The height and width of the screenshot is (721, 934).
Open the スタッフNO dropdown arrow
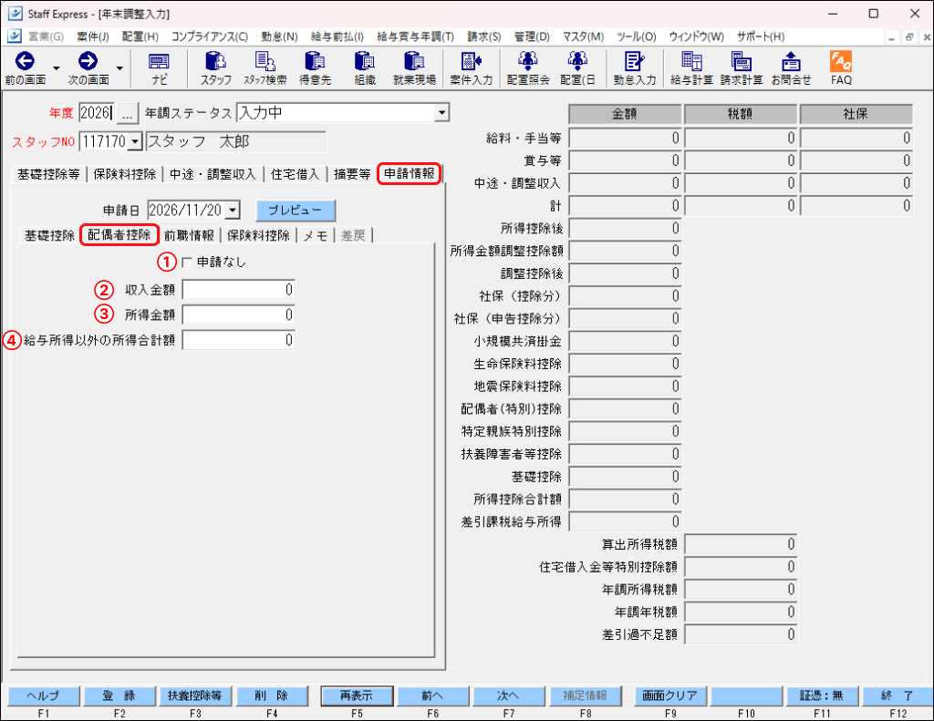(135, 141)
